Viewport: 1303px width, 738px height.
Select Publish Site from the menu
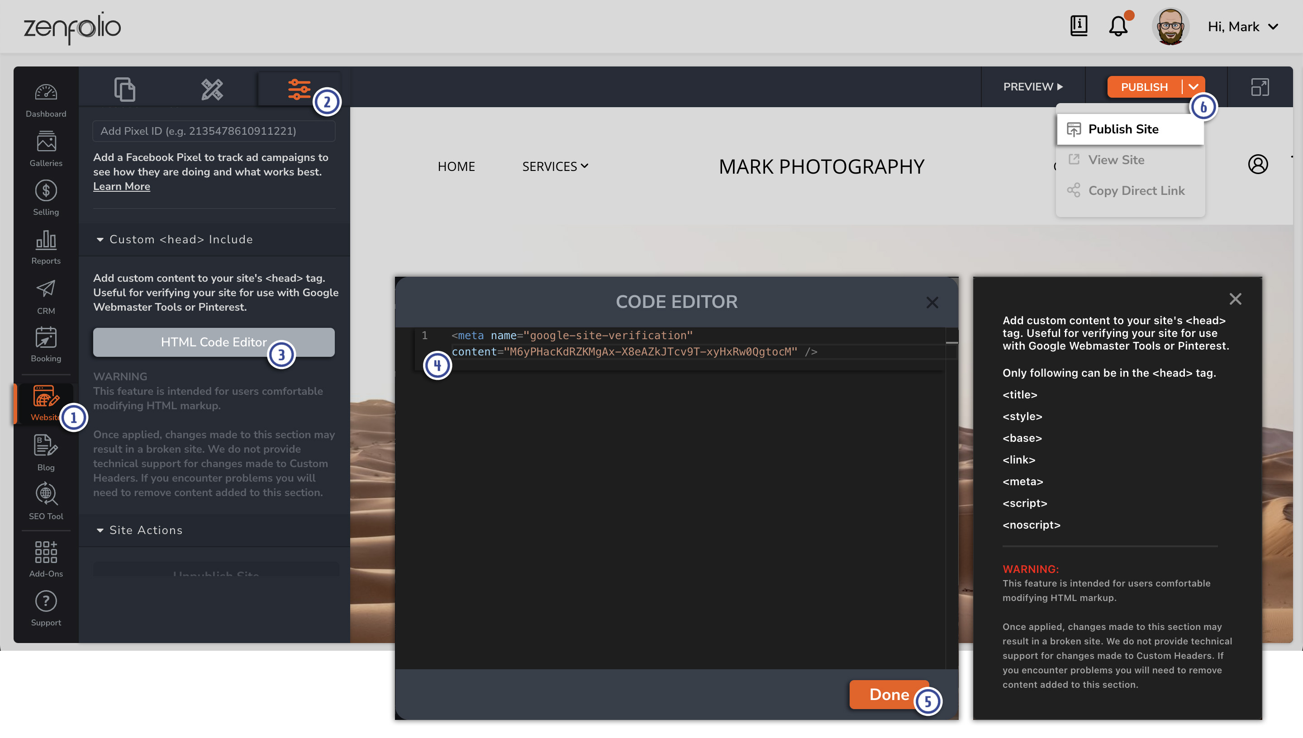1122,129
